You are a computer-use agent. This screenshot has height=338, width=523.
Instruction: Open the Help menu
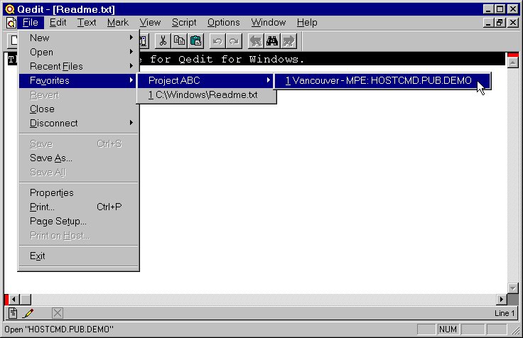307,23
